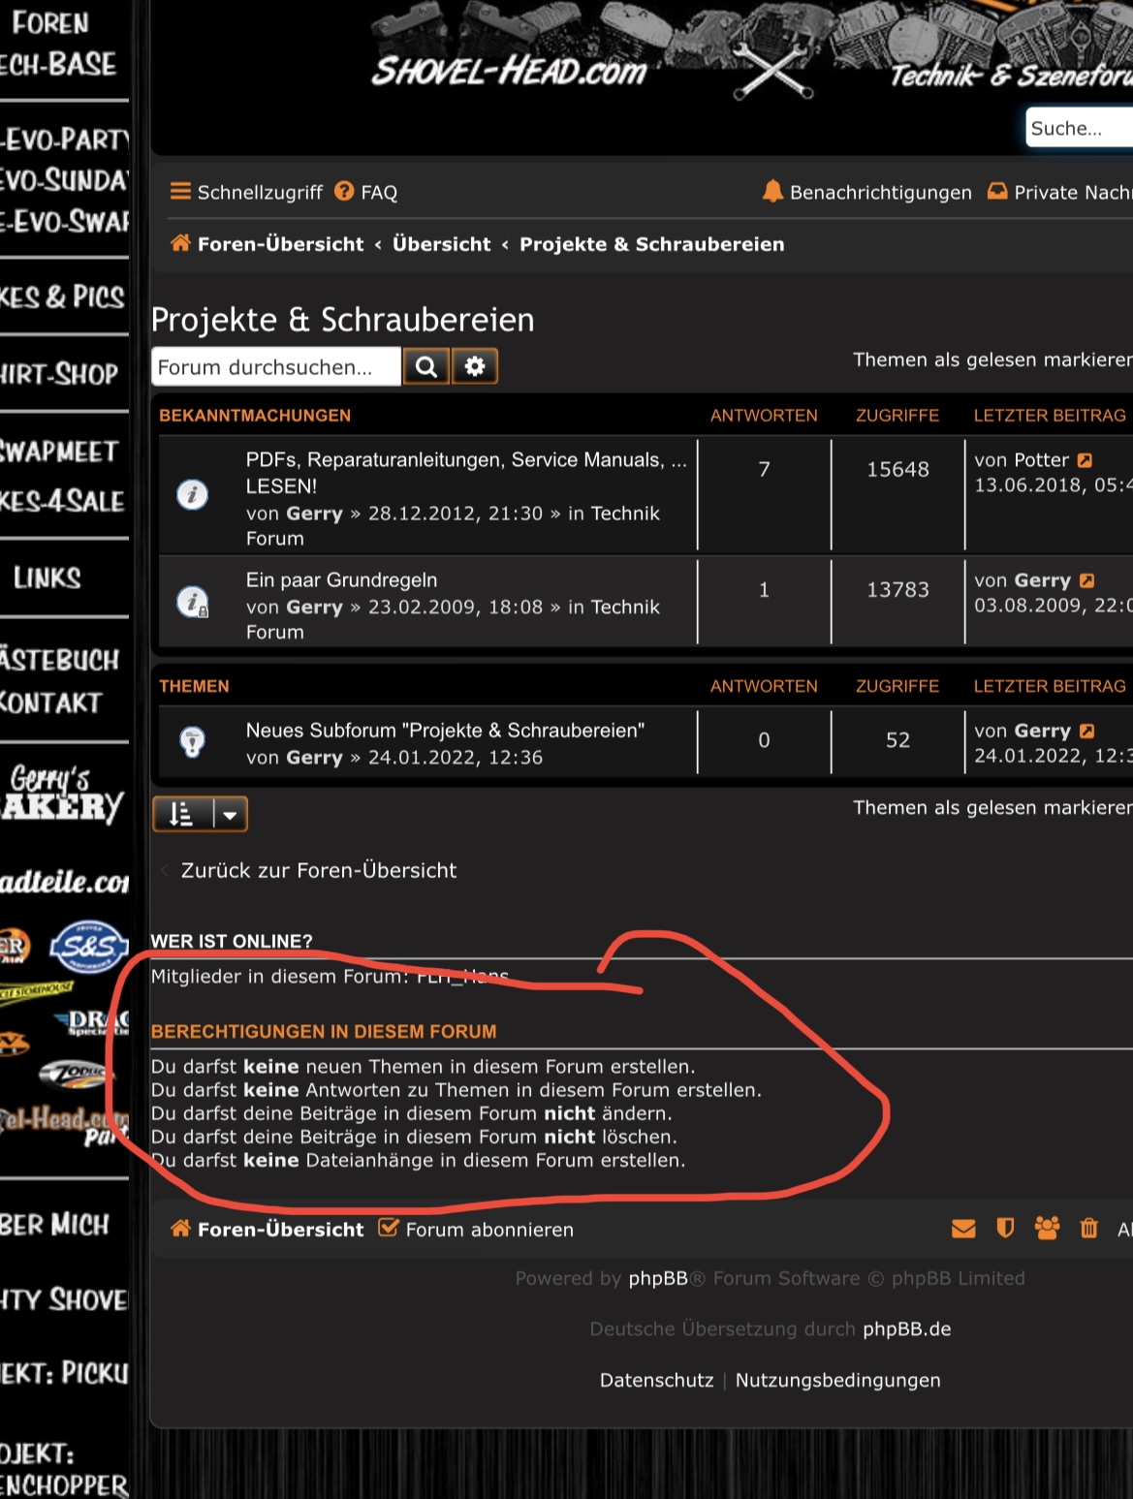
Task: Open the FAQ page
Action: tap(366, 192)
